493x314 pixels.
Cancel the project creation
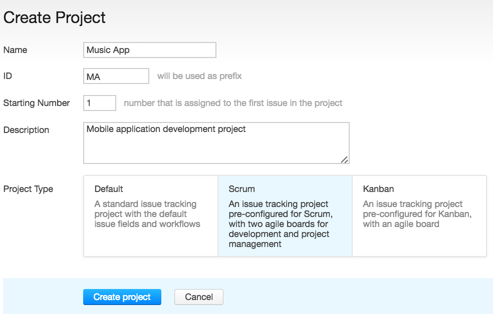click(198, 296)
